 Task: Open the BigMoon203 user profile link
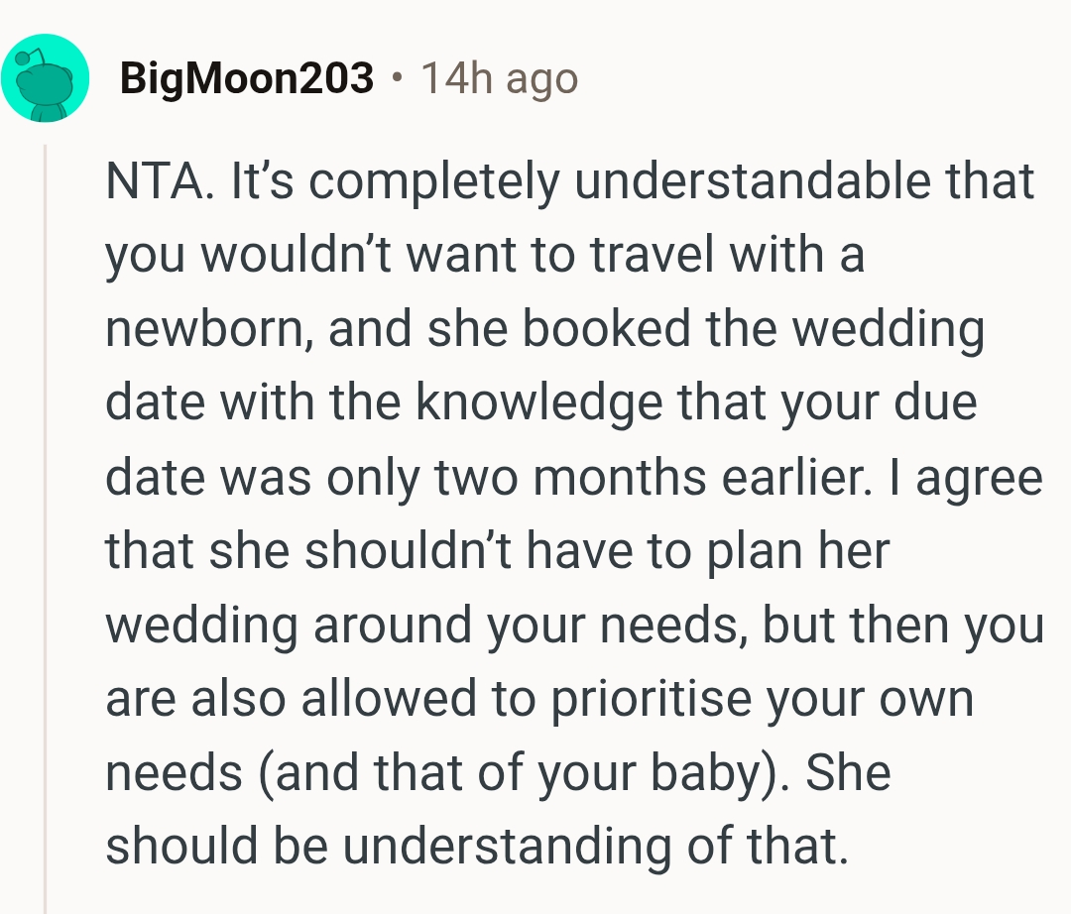tap(247, 78)
